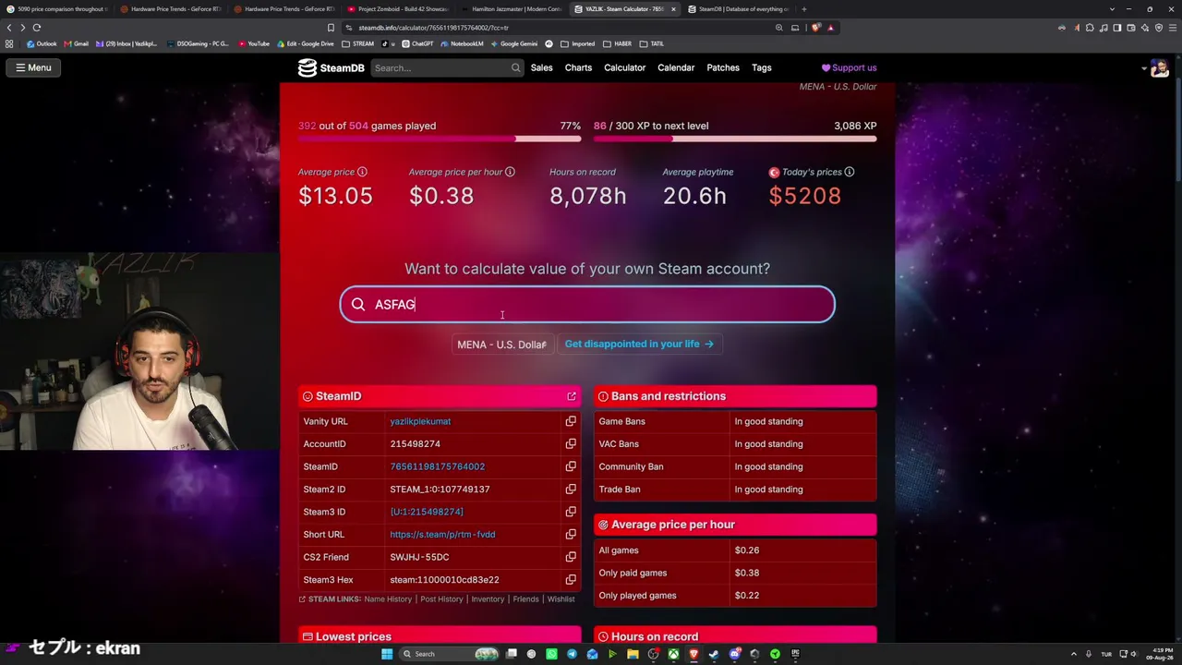Viewport: 1182px width, 665px height.
Task: Open SteamID panel external link icon
Action: coord(572,396)
